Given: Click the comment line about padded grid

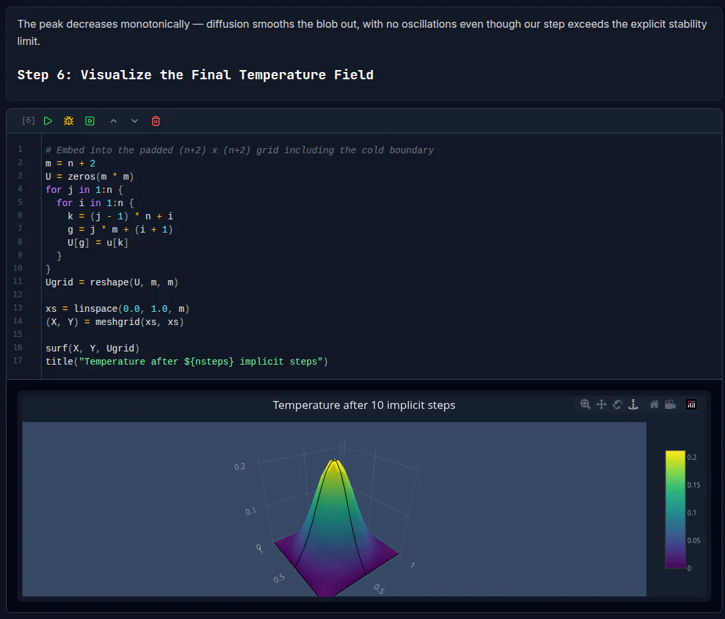Looking at the screenshot, I should click(240, 151).
